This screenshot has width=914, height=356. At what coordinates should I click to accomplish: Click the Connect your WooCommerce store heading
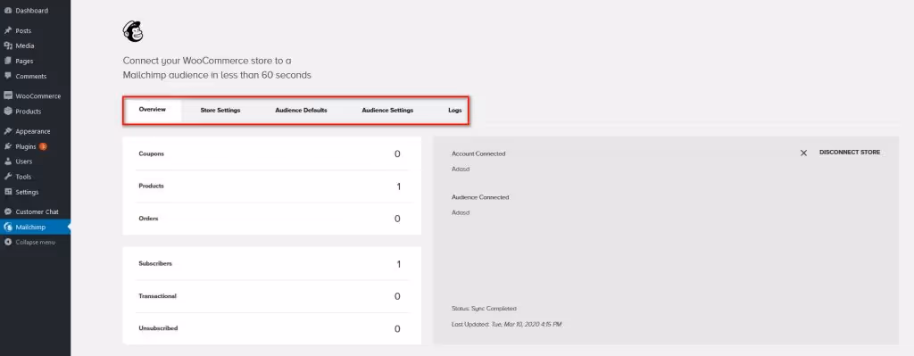click(x=217, y=68)
